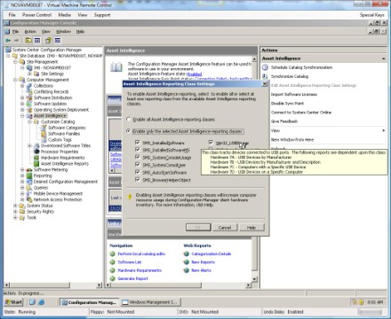The width and height of the screenshot is (391, 319).
Task: Click the Software Metering gauge icon
Action: click(29, 169)
